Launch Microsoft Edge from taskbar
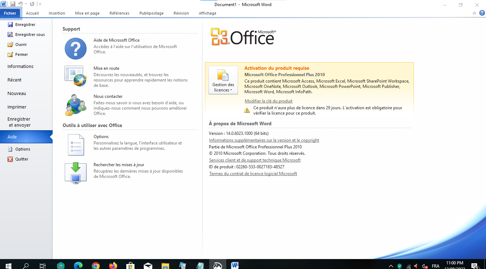486x269 pixels. pyautogui.click(x=78, y=265)
